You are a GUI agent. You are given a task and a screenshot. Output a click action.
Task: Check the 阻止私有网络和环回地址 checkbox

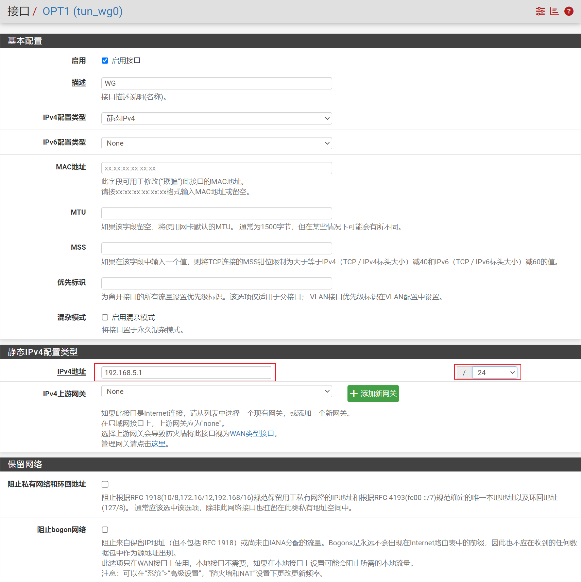(105, 484)
